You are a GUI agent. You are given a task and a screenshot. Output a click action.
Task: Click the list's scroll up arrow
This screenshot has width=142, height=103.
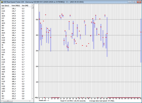tap(32, 5)
